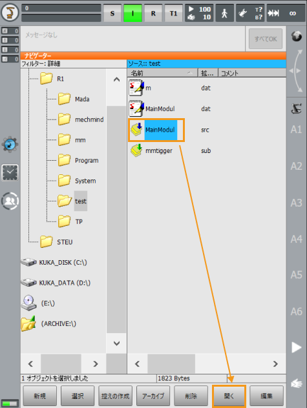Image resolution: width=307 pixels, height=408 pixels.
Task: Click the clock icon in left sidebar
Action: (x=10, y=172)
